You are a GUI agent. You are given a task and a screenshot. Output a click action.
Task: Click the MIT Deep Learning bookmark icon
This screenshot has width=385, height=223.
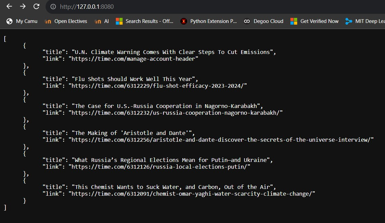349,21
